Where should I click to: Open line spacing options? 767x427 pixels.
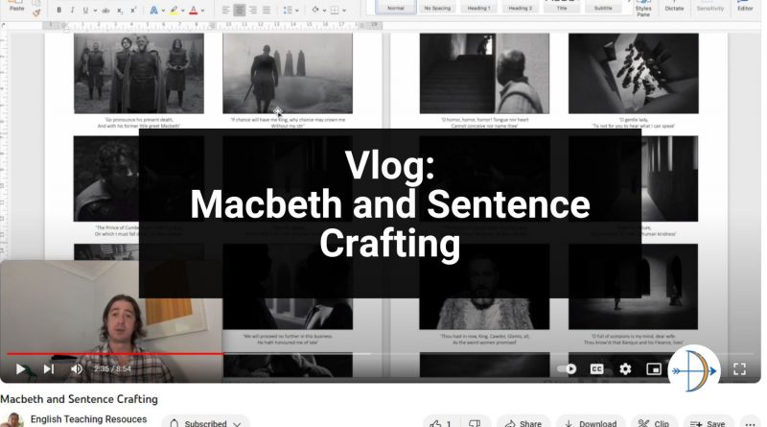click(287, 10)
